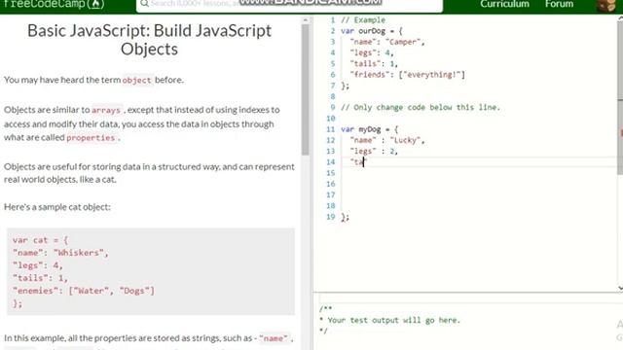Click the 'var myDog = {' line
623x350 pixels.
click(x=369, y=129)
